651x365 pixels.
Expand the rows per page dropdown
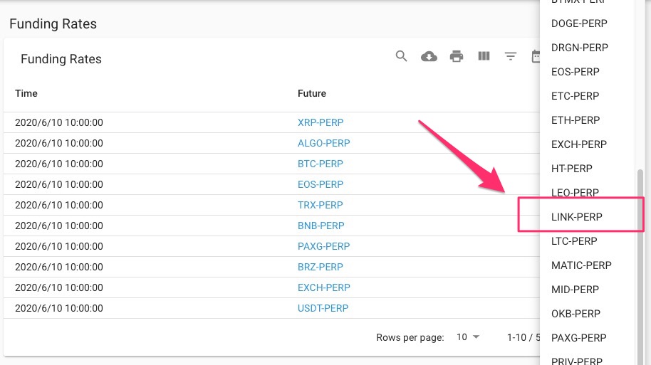coord(467,337)
